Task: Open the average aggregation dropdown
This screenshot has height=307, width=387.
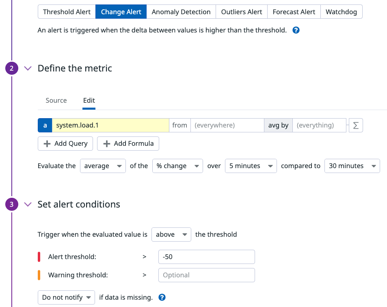Action: point(103,166)
